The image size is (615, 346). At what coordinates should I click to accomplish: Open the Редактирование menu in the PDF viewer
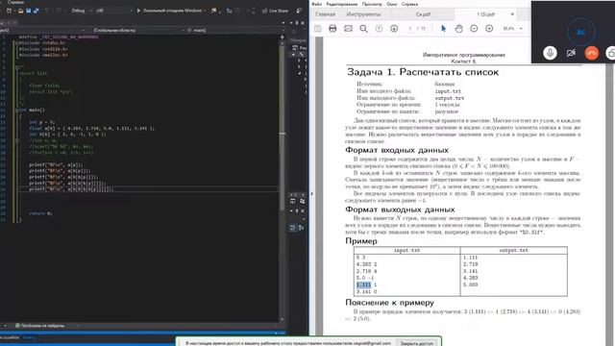pos(342,4)
